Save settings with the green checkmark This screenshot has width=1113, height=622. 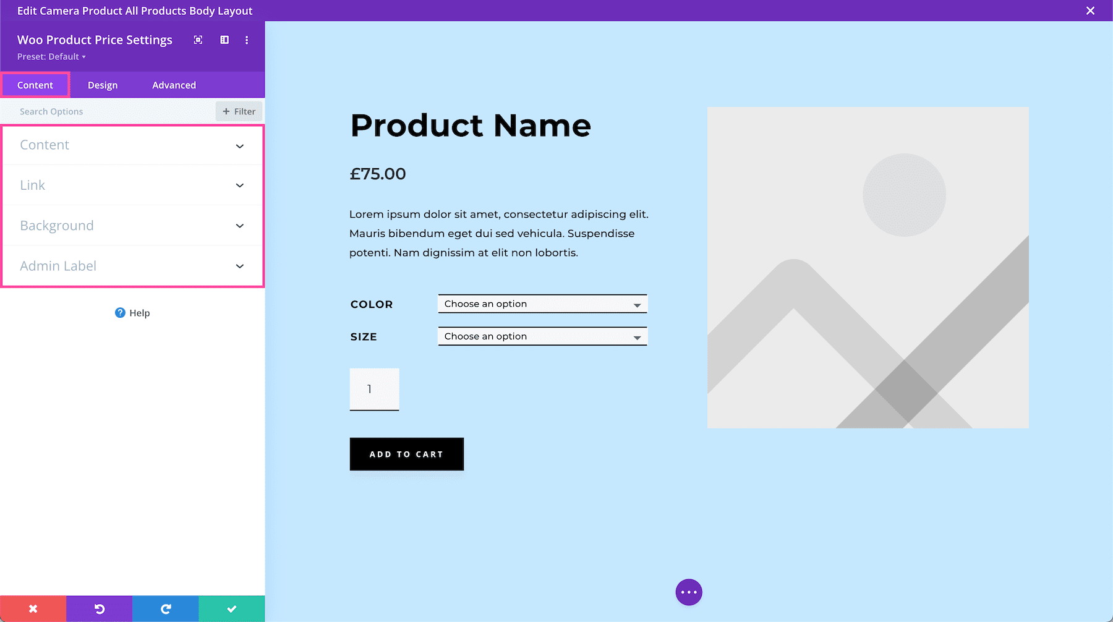(x=231, y=608)
